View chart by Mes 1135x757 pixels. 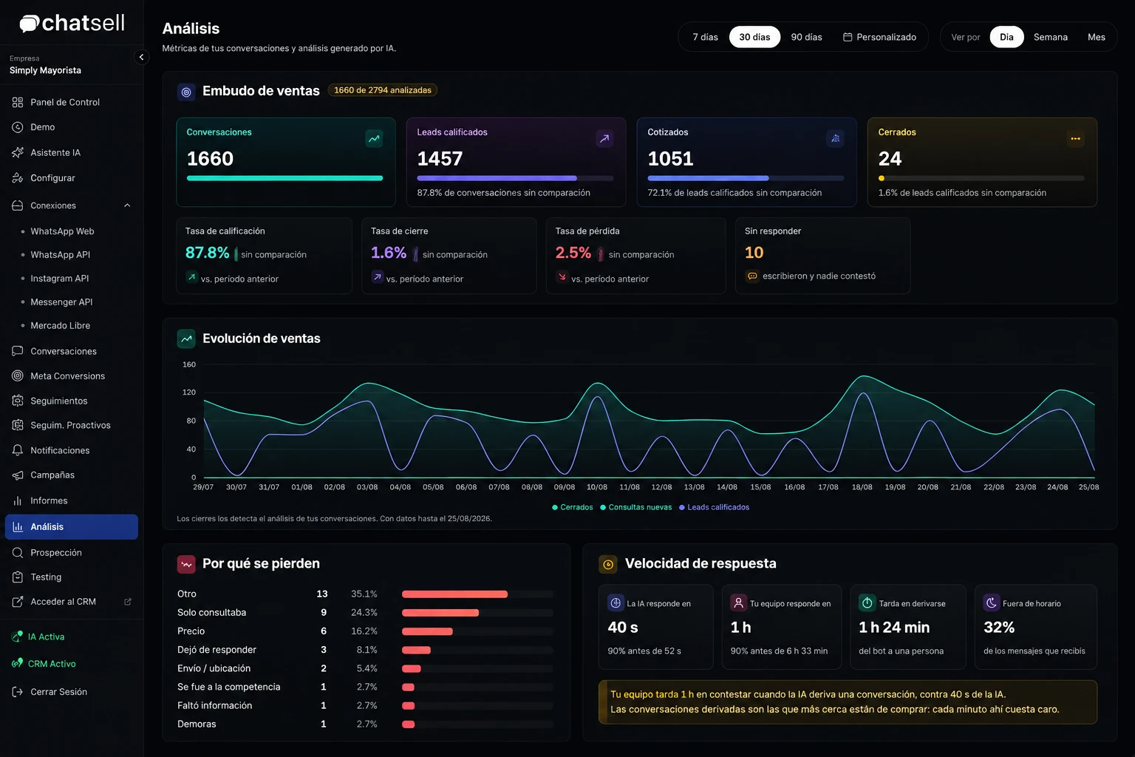[1097, 37]
